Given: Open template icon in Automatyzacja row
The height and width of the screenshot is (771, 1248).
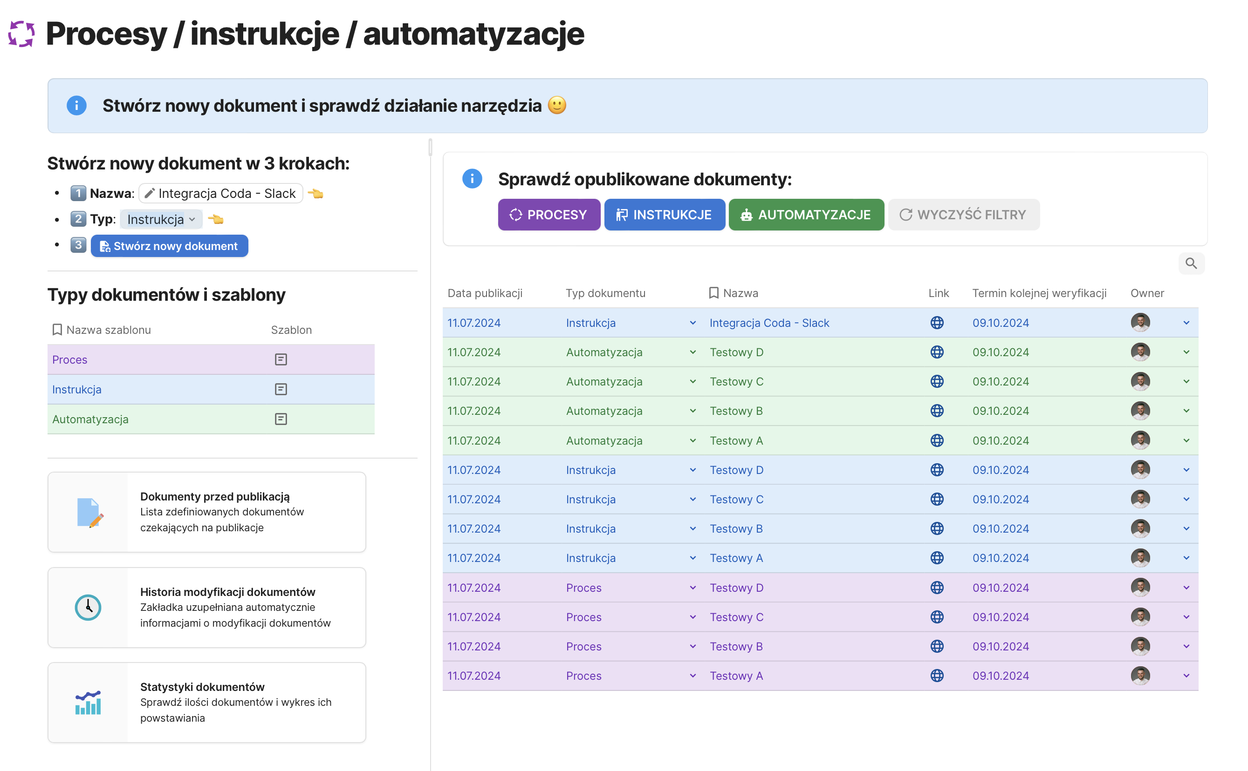Looking at the screenshot, I should tap(281, 419).
